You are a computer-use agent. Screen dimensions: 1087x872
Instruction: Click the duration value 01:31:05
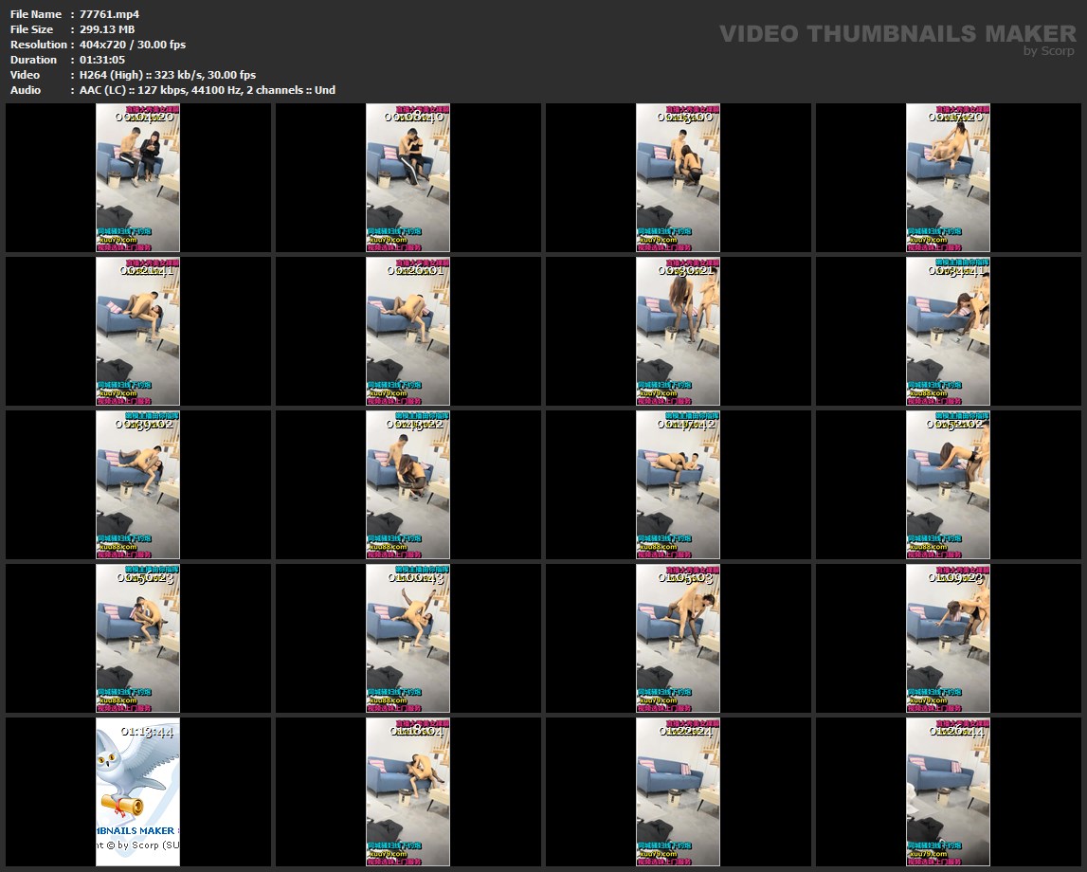(102, 60)
